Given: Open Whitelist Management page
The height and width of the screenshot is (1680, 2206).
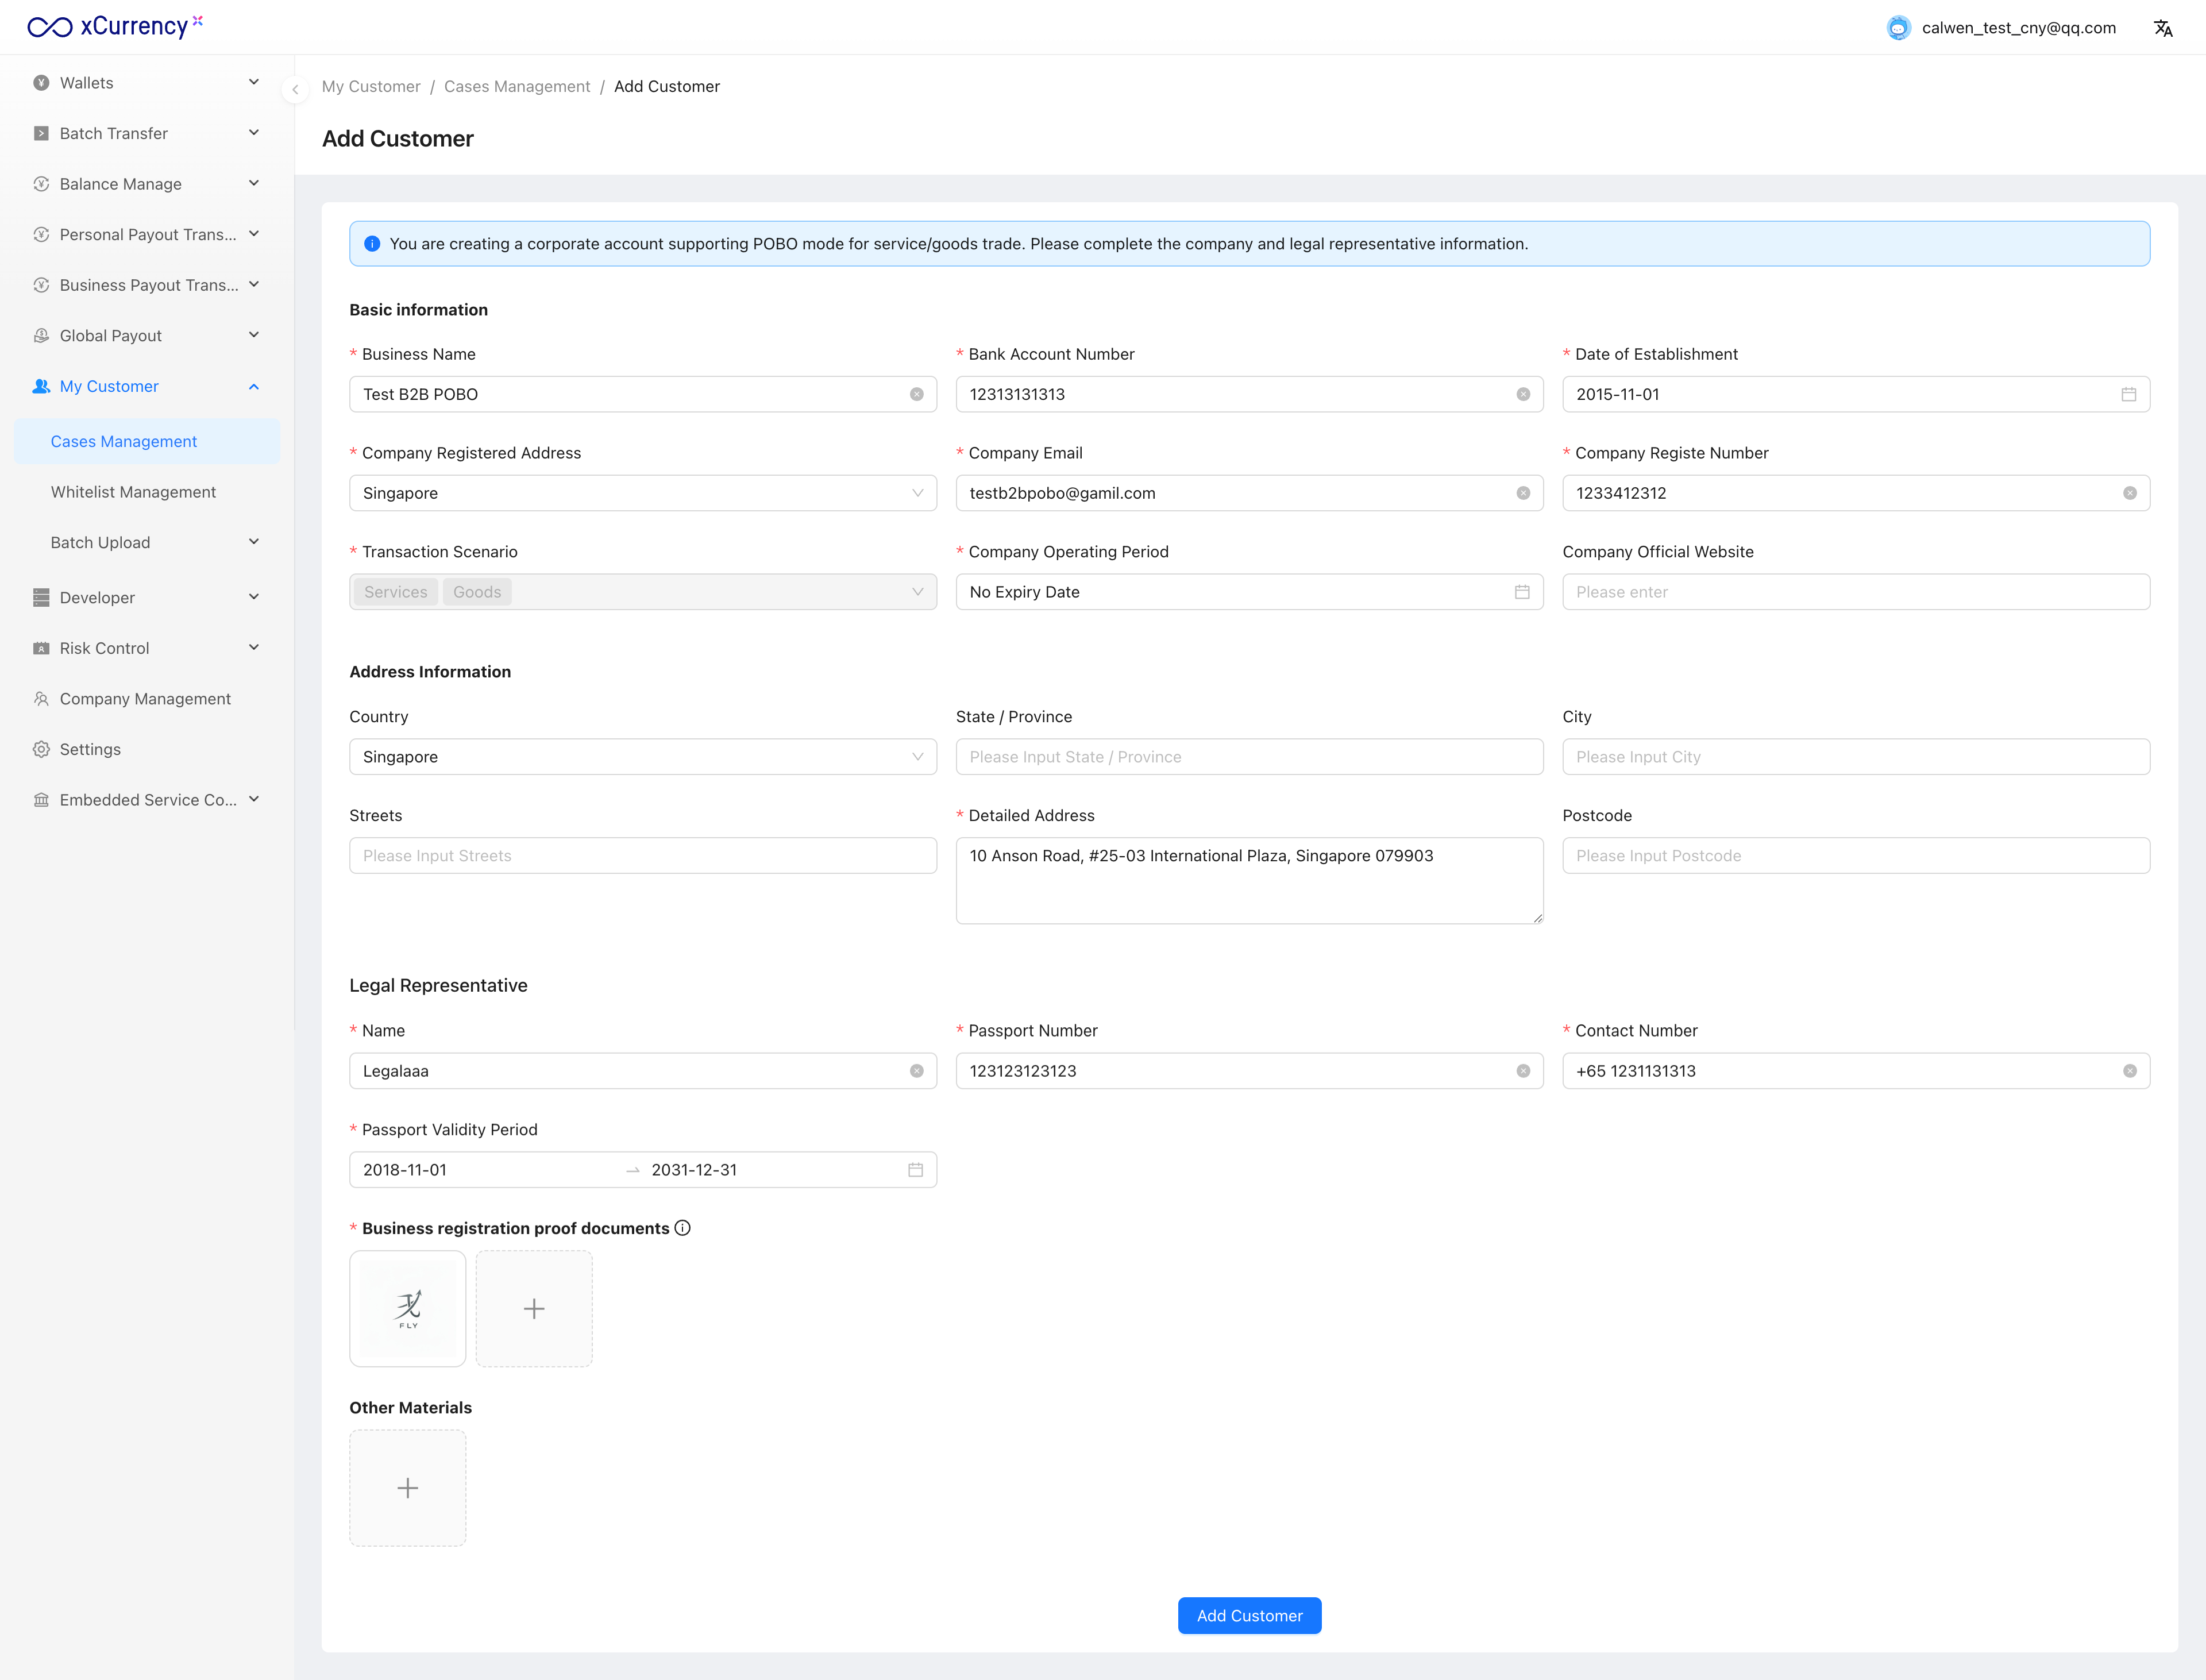Looking at the screenshot, I should (x=133, y=492).
